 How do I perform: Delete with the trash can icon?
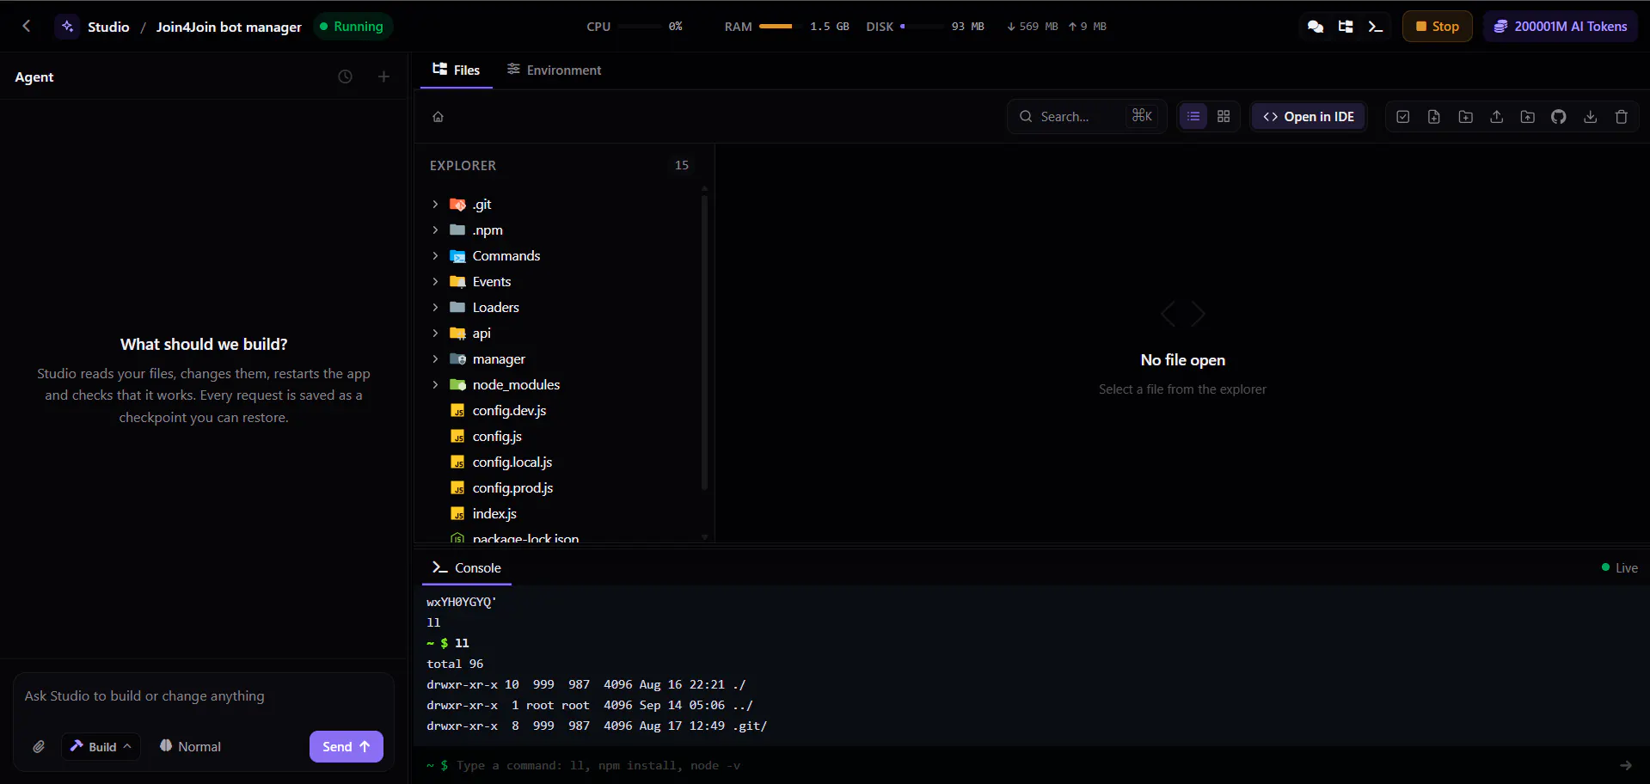[x=1622, y=117]
